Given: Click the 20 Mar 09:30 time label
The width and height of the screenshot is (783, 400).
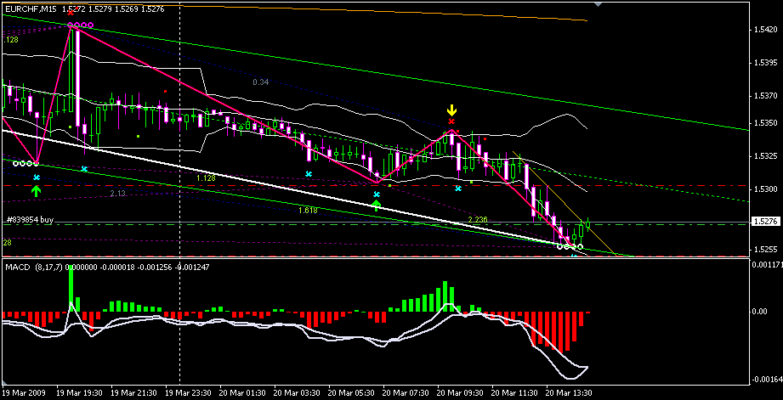Looking at the screenshot, I should 461,394.
